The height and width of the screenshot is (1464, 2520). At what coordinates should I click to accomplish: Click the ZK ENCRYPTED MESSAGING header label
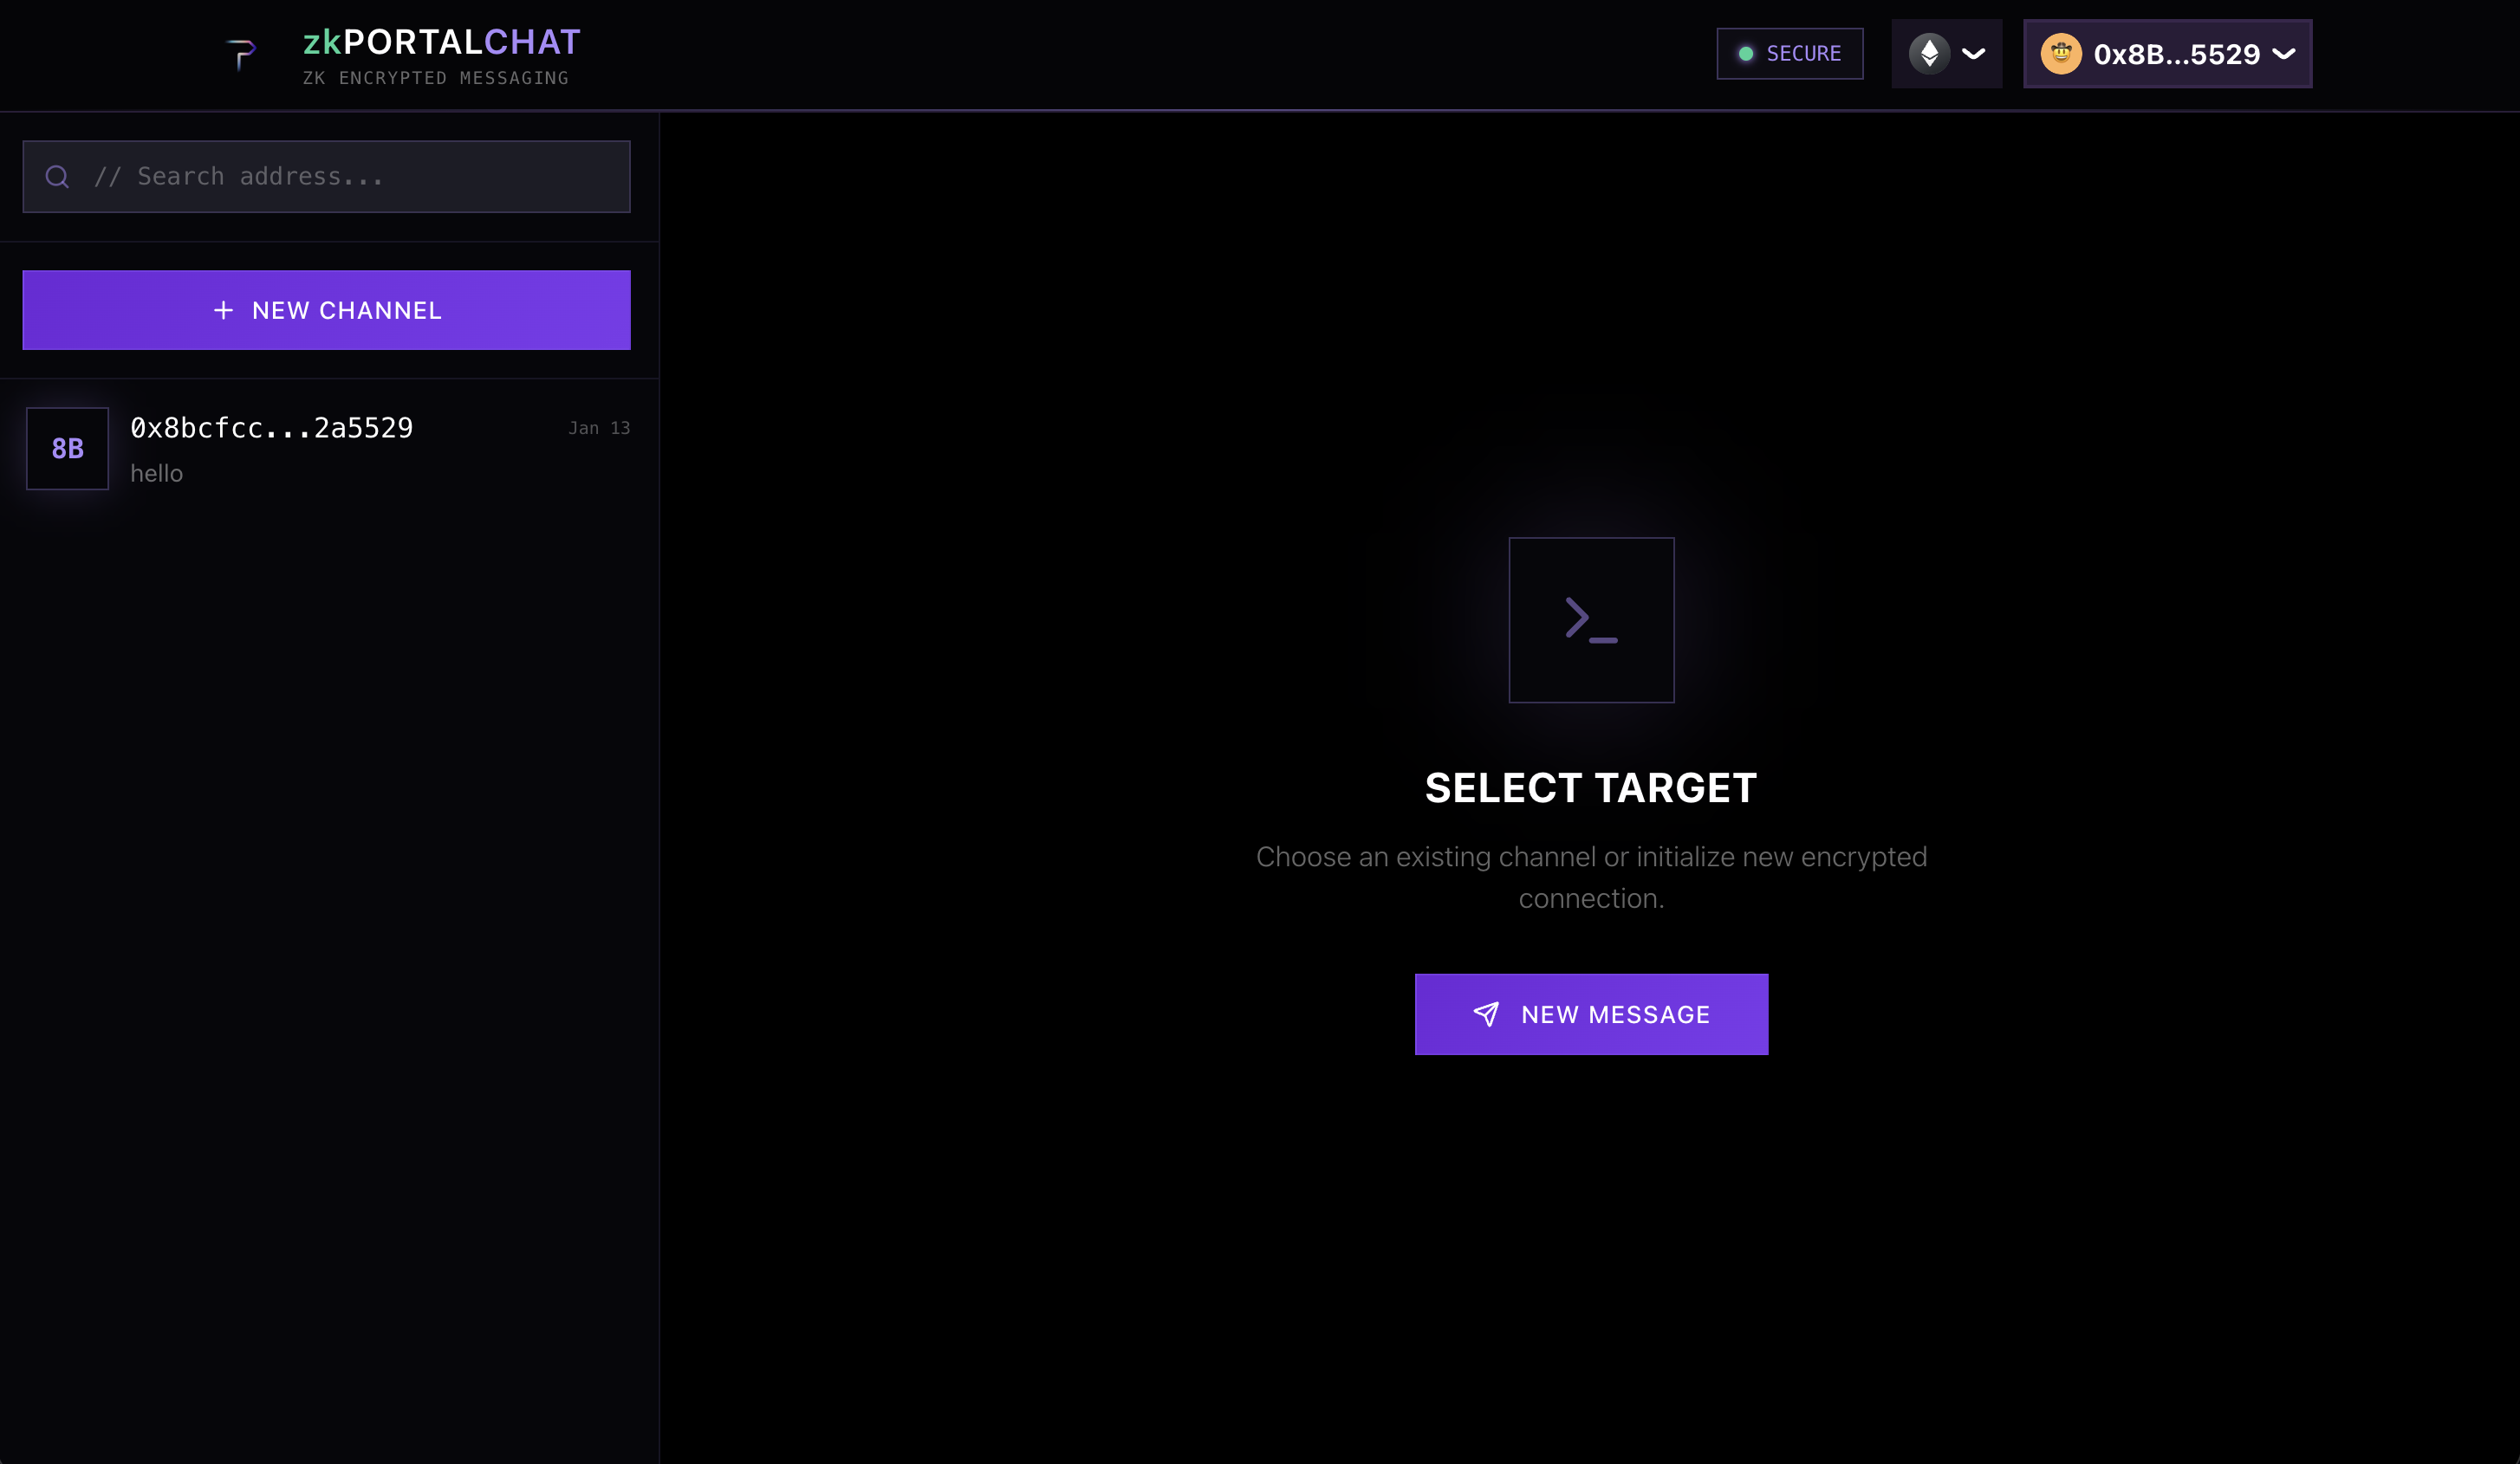[437, 77]
